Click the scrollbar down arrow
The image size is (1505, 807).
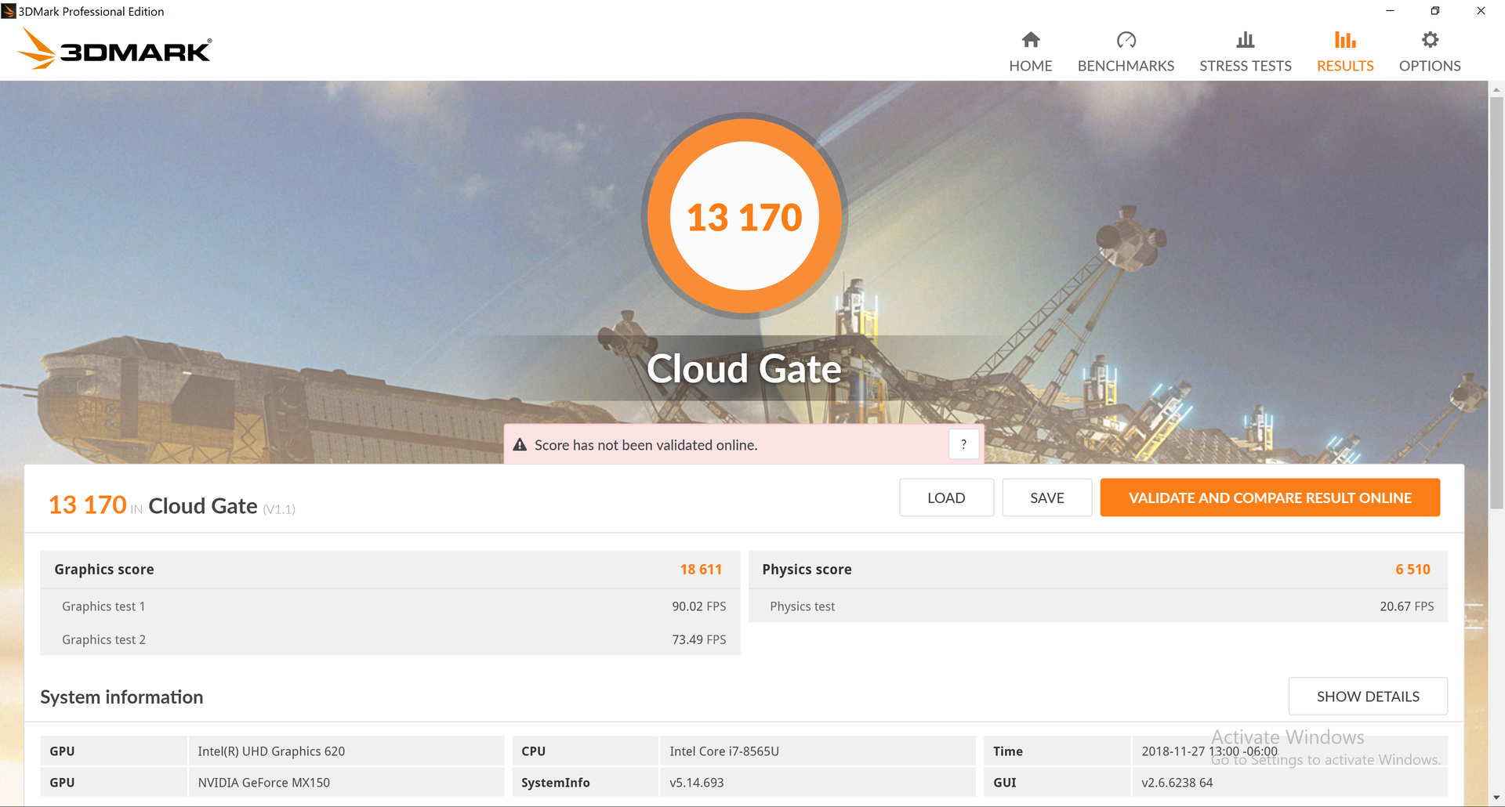tap(1496, 798)
